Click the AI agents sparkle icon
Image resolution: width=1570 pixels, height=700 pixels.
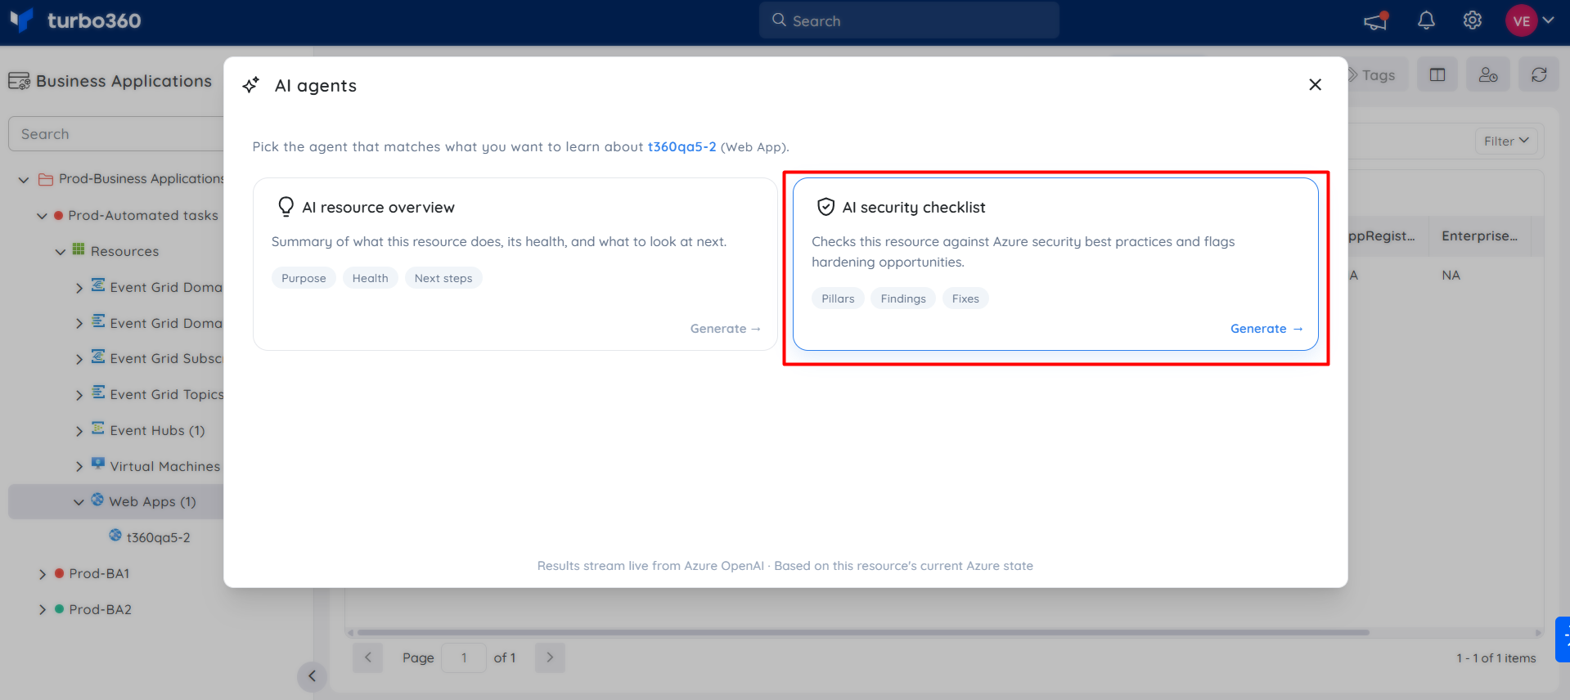(x=251, y=85)
